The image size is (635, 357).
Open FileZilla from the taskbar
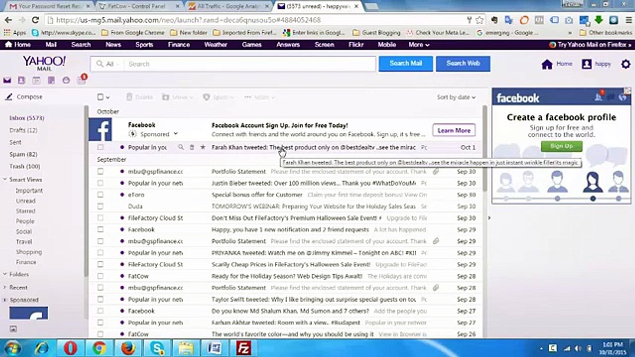coord(243,348)
